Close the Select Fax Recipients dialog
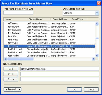102x95 pixels. [99, 4]
